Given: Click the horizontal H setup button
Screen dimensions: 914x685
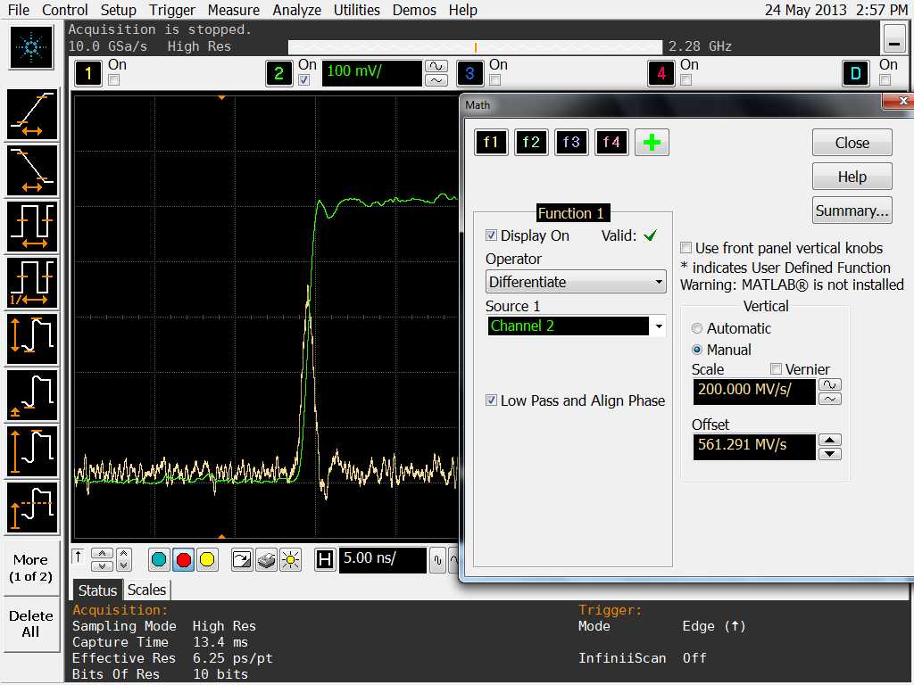Looking at the screenshot, I should point(325,560).
